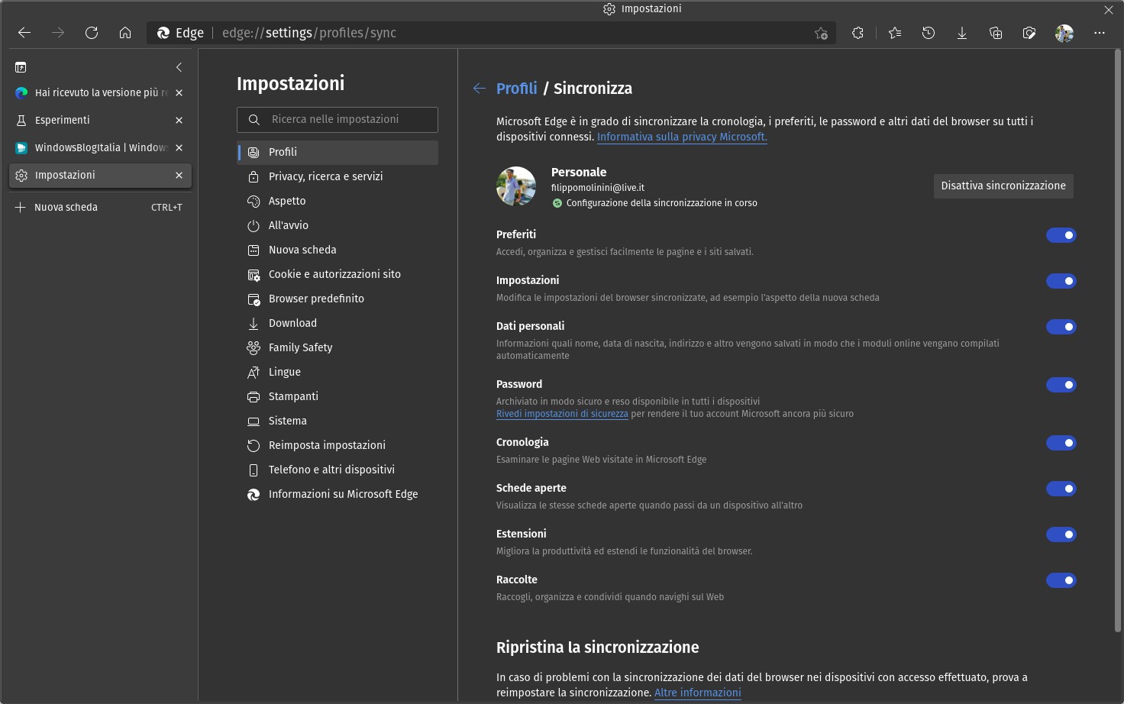
Task: Switch to the Esperimenti tab
Action: pyautogui.click(x=99, y=120)
